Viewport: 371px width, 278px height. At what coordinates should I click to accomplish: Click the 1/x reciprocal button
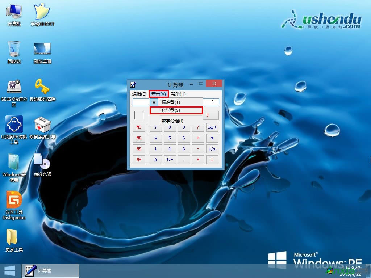(x=212, y=149)
